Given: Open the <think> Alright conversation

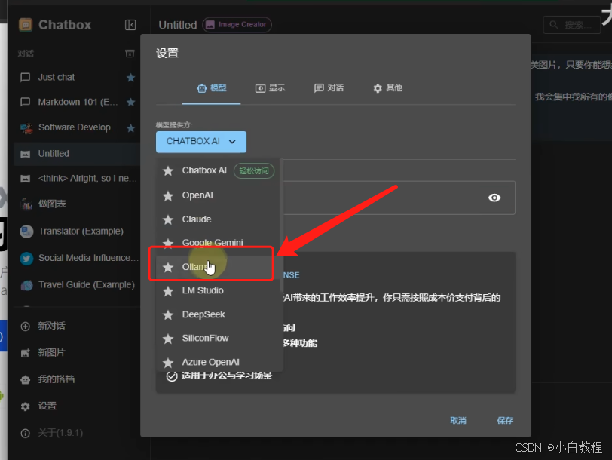Looking at the screenshot, I should coord(77,179).
